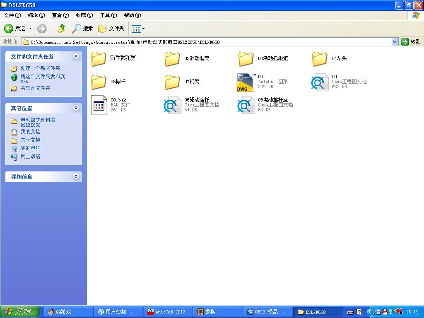Collapse the 文件和文件夹任务 panel
Screen dimensions: 424x318
(x=76, y=56)
